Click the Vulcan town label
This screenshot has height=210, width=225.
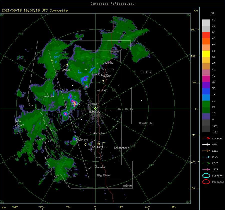(127, 186)
